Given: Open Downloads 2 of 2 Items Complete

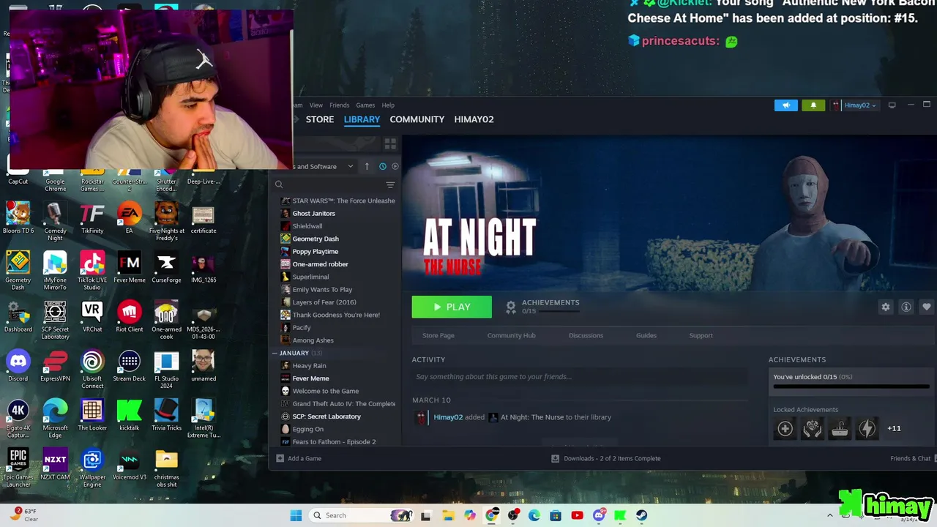Looking at the screenshot, I should pyautogui.click(x=606, y=458).
